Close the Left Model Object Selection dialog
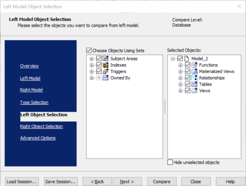The image size is (246, 186). 239,6
